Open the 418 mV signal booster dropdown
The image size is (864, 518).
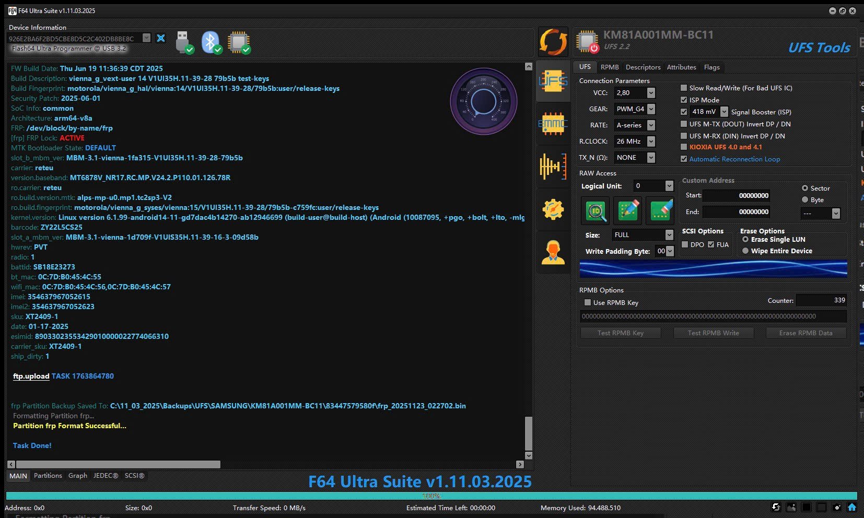(724, 112)
